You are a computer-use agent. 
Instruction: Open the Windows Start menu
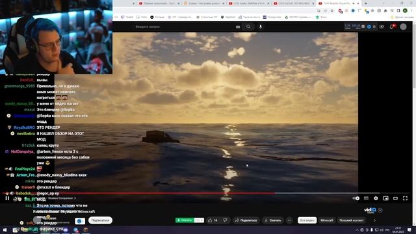click(5, 230)
